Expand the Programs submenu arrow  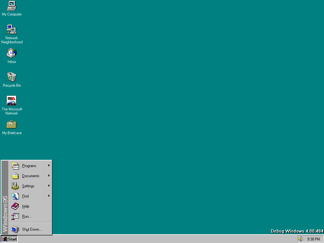[49, 165]
